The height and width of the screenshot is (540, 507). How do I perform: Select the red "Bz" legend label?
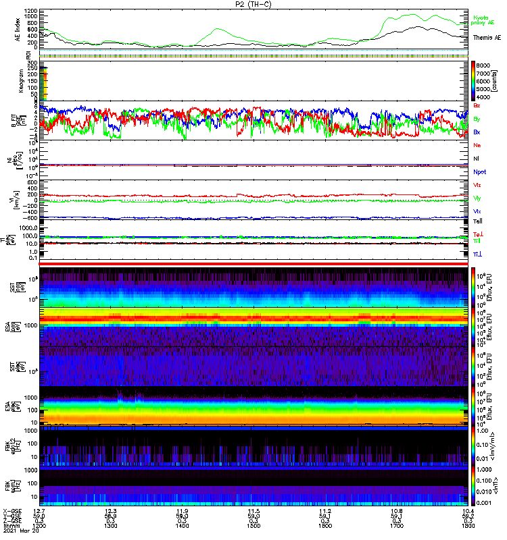tap(477, 106)
